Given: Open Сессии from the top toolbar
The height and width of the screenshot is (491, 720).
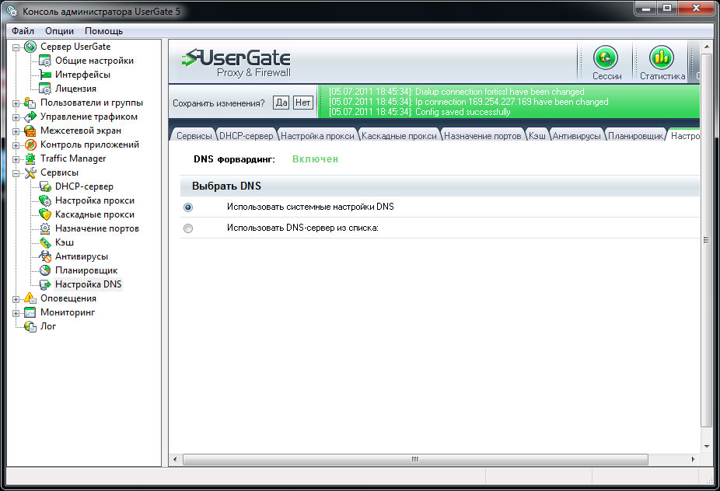Looking at the screenshot, I should (606, 63).
